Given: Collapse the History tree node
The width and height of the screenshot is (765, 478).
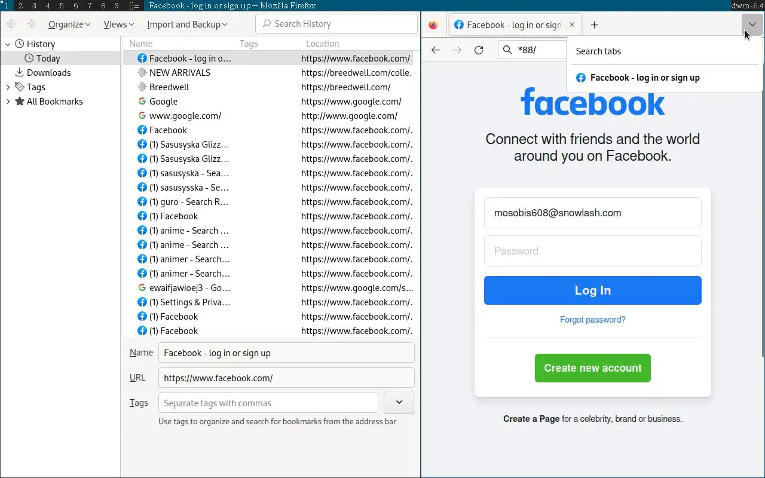Looking at the screenshot, I should click(8, 44).
